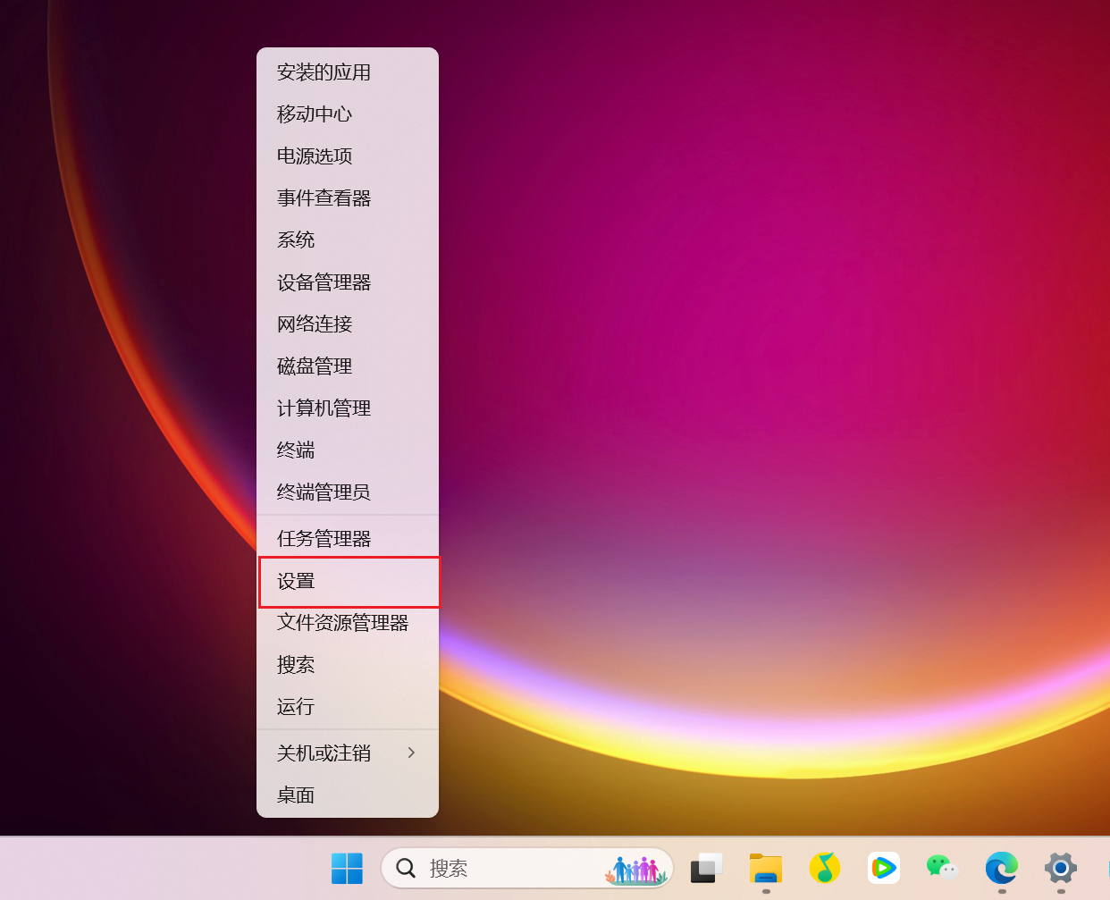Viewport: 1110px width, 900px height.
Task: Open 磁盘管理 from the menu
Action: coord(348,366)
